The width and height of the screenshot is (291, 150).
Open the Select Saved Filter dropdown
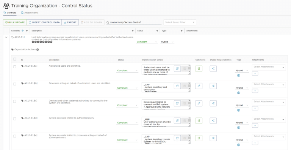pyautogui.click(x=180, y=22)
